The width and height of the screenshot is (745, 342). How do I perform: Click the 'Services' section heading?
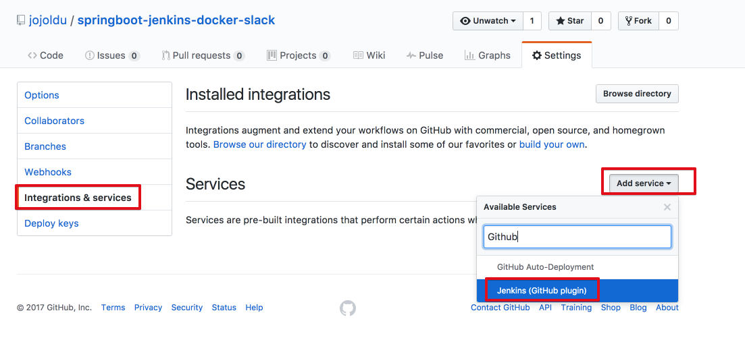tap(215, 183)
